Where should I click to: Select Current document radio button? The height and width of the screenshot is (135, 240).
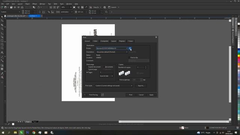coord(87,67)
